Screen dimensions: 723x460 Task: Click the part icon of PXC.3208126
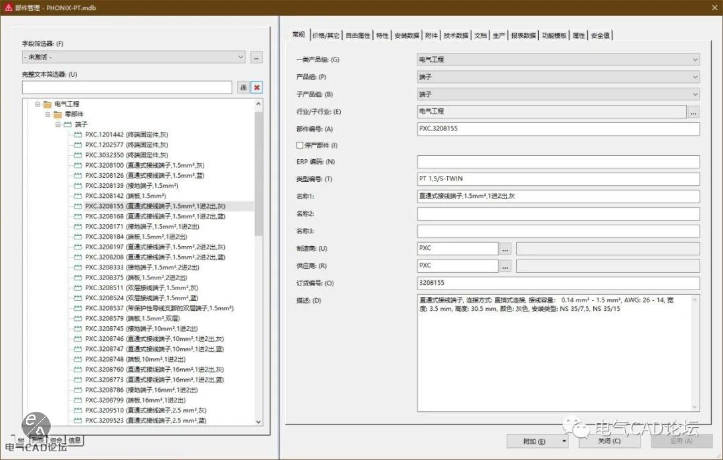pyautogui.click(x=78, y=175)
